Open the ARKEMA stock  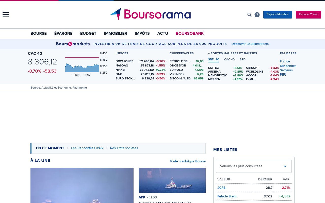(214, 72)
